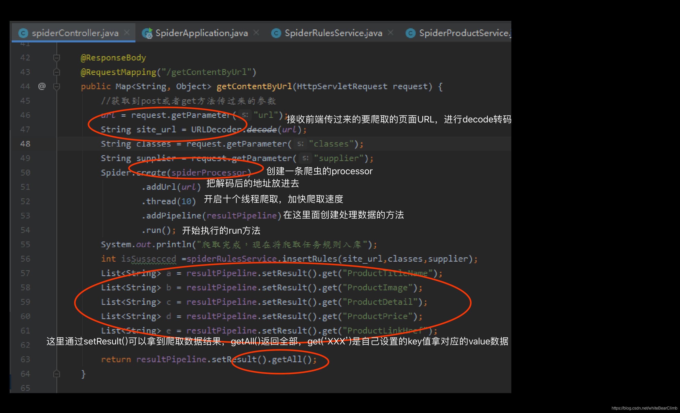
Task: Click the @ResponseBody annotation
Action: coord(113,58)
